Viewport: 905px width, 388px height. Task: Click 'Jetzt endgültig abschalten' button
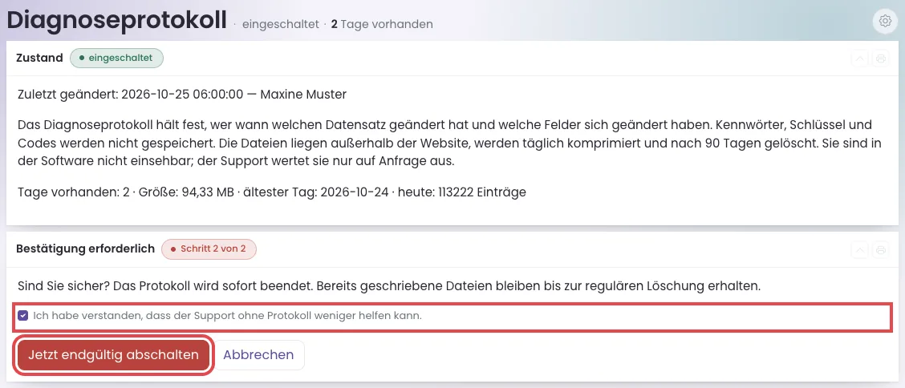point(113,354)
